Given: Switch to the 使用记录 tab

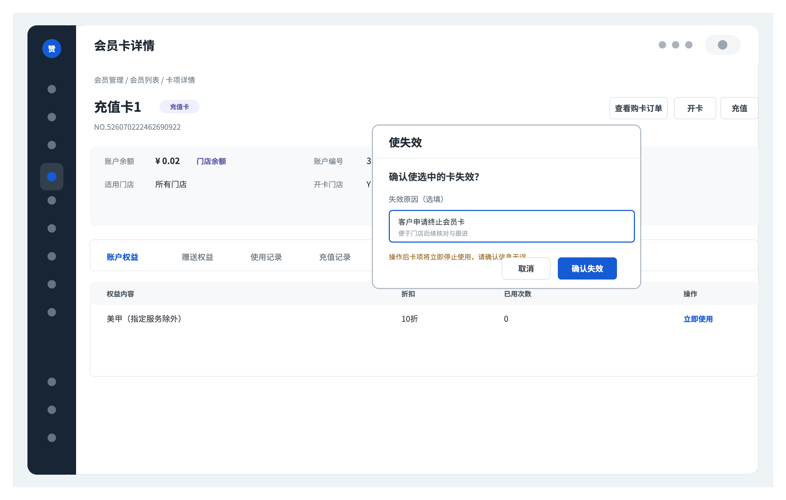Looking at the screenshot, I should point(266,257).
